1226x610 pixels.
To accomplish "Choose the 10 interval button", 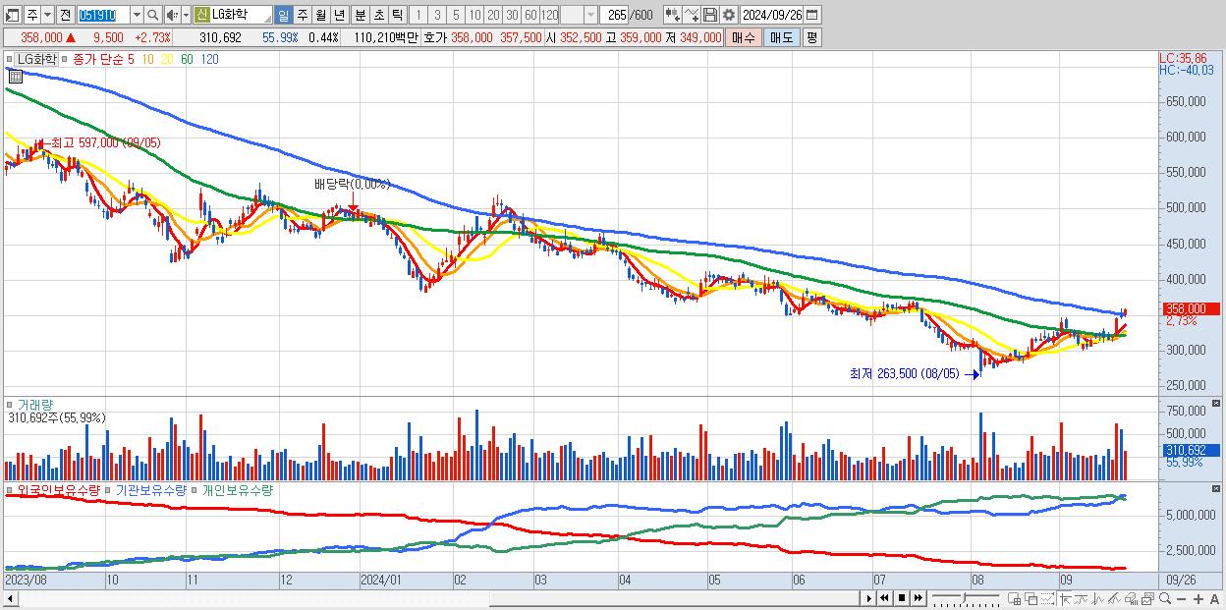I will click(474, 15).
